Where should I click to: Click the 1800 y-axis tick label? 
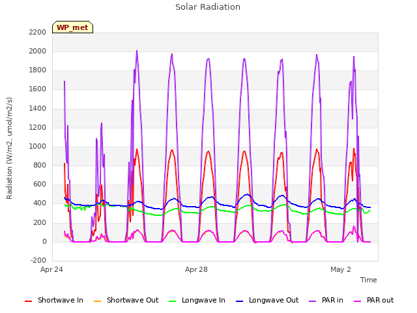coord(38,70)
